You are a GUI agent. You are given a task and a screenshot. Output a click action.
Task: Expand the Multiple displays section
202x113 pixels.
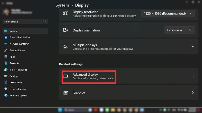[x=129, y=46]
